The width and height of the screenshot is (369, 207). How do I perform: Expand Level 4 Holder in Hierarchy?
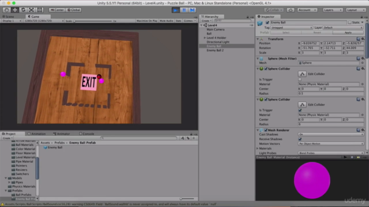click(205, 38)
